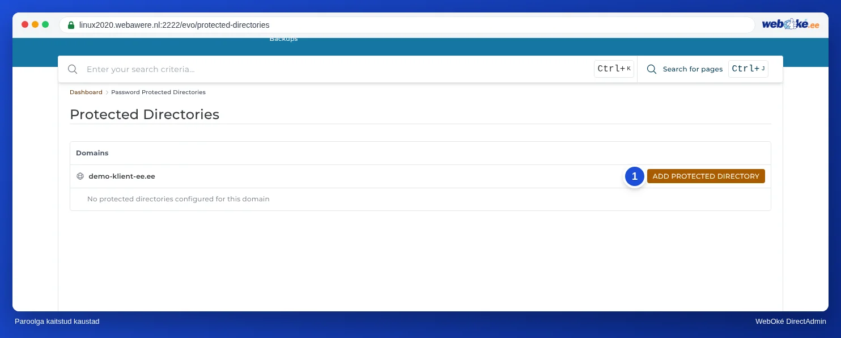Close the window with red button
The width and height of the screenshot is (841, 338).
pos(25,24)
